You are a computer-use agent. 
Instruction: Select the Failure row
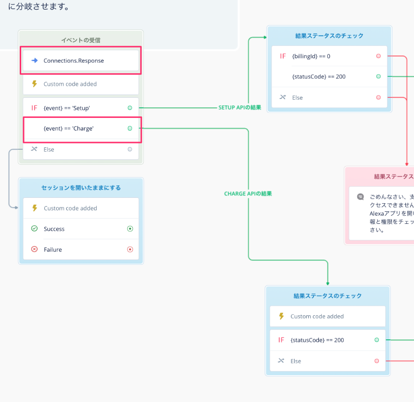point(81,249)
